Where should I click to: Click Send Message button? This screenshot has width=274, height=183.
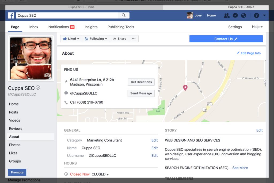click(141, 93)
